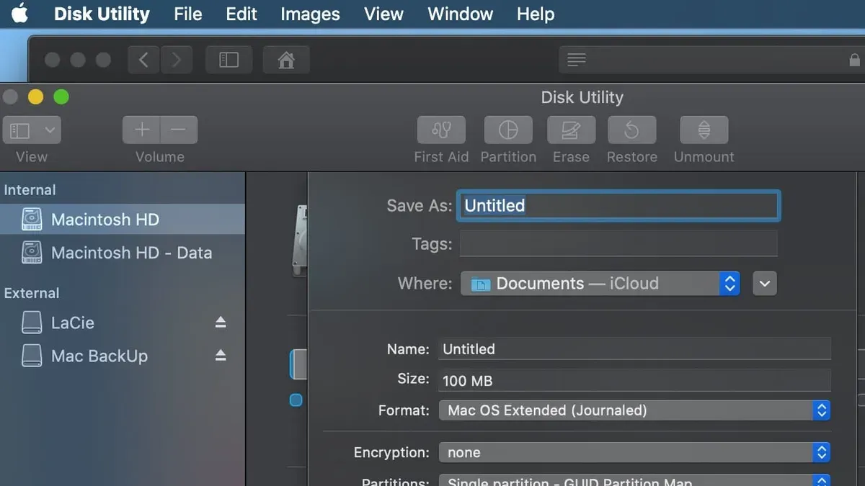Click the Restore toolbar icon
Screen dimensions: 865x486
pyautogui.click(x=631, y=130)
